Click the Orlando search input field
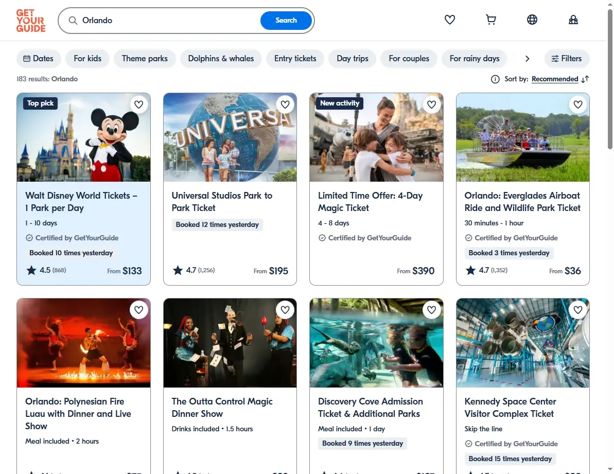The width and height of the screenshot is (614, 474). (x=168, y=21)
